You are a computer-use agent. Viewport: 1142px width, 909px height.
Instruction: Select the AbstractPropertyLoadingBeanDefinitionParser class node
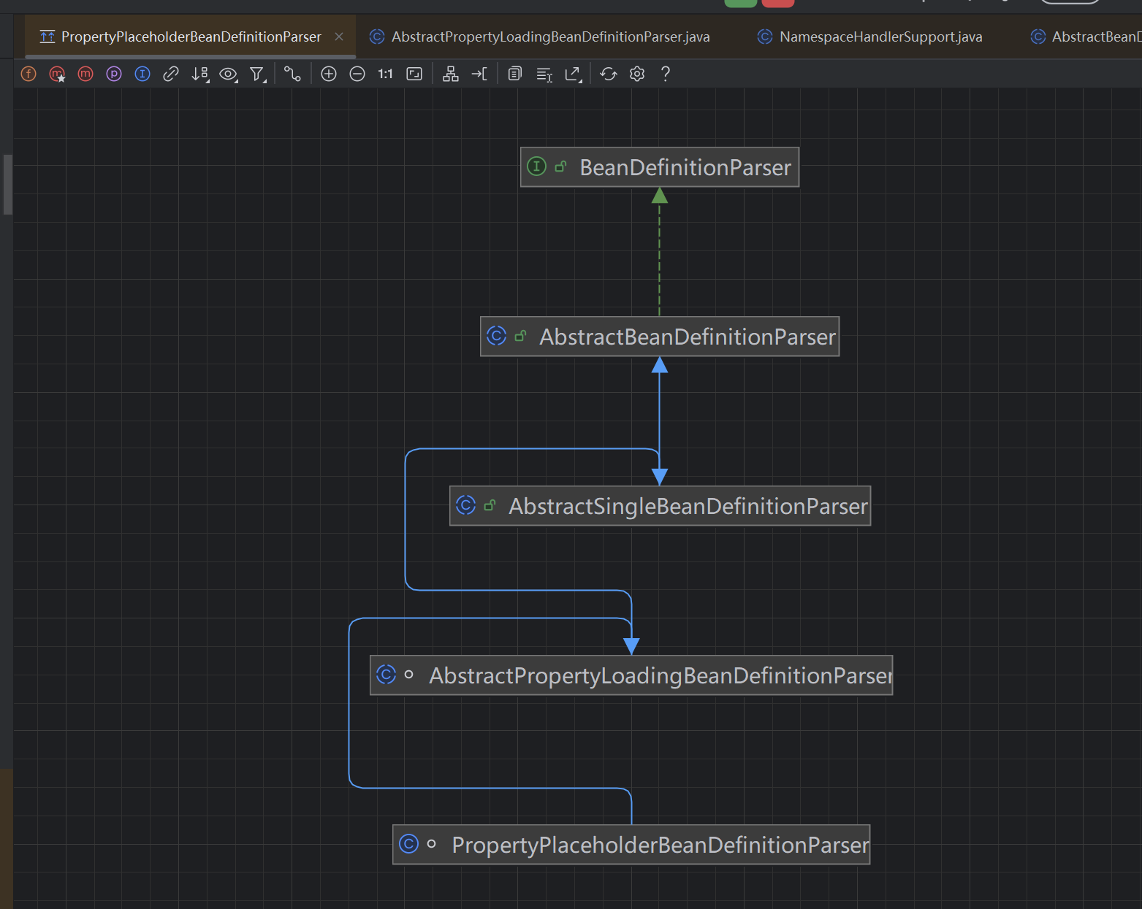pos(631,675)
